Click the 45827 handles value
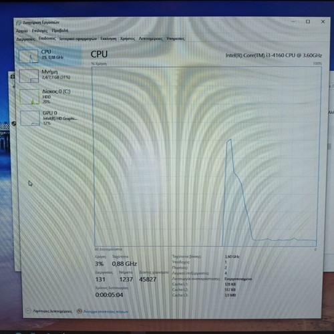Screen dimensions: 334x334 [x=148, y=279]
